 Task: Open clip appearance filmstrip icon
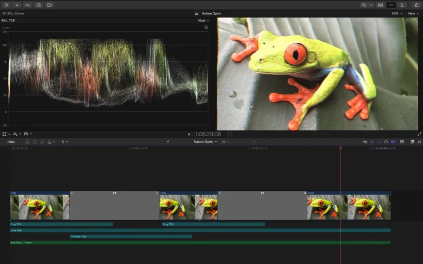(x=402, y=142)
